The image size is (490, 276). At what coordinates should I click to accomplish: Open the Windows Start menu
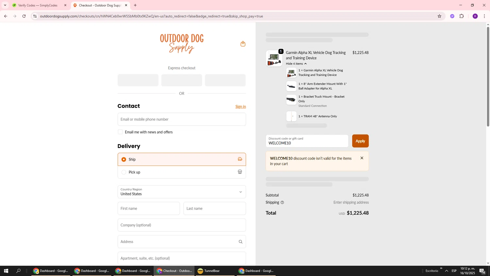click(x=6, y=271)
